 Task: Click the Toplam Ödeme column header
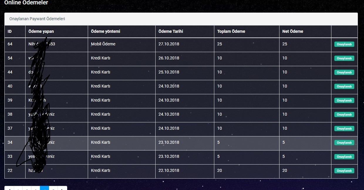click(x=231, y=31)
